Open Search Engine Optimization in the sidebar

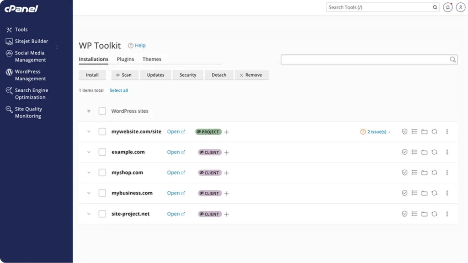click(x=27, y=94)
